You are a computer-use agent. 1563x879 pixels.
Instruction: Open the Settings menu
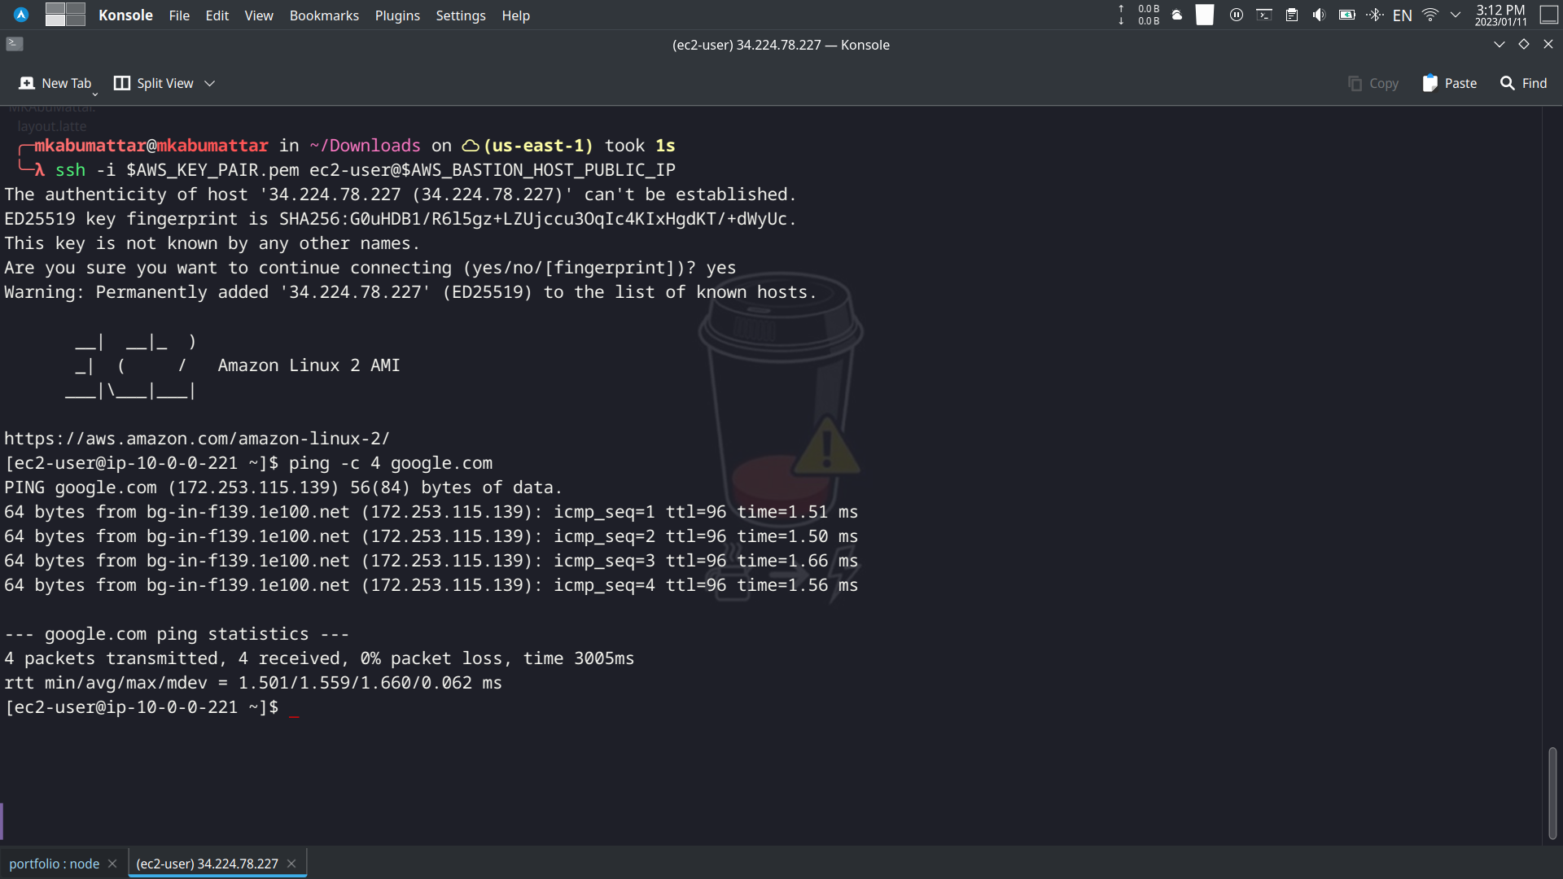460,15
